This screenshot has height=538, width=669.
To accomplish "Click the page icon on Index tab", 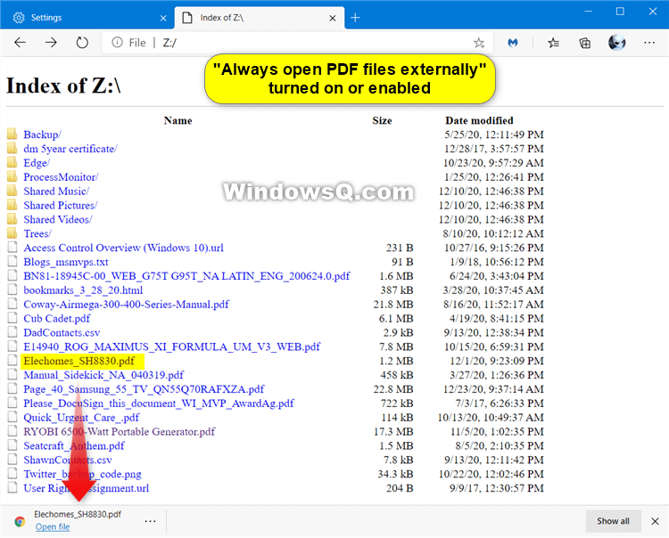I will coord(187,18).
